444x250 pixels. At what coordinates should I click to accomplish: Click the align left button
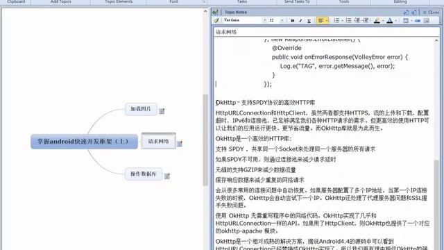point(321,20)
